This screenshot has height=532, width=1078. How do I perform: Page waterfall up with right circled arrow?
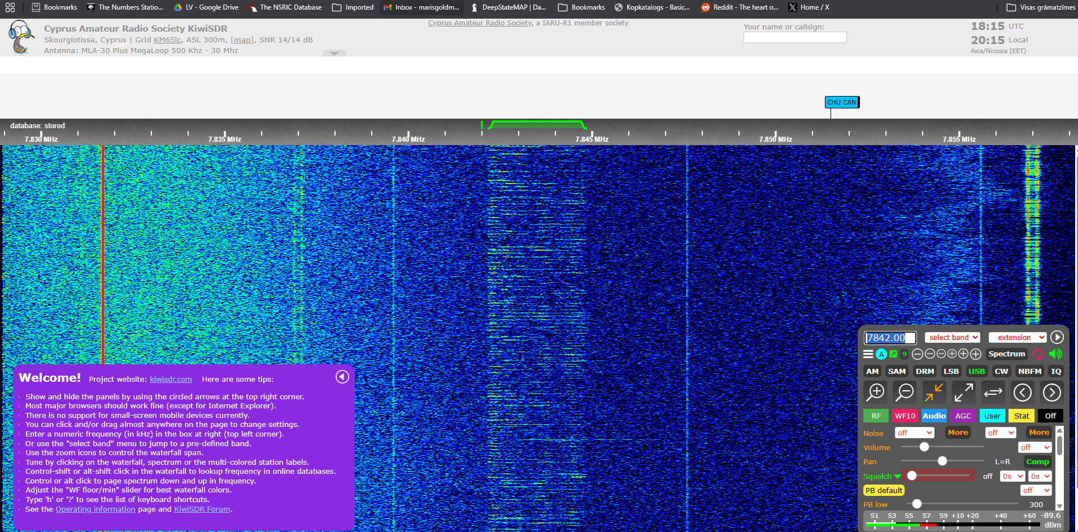[1051, 392]
